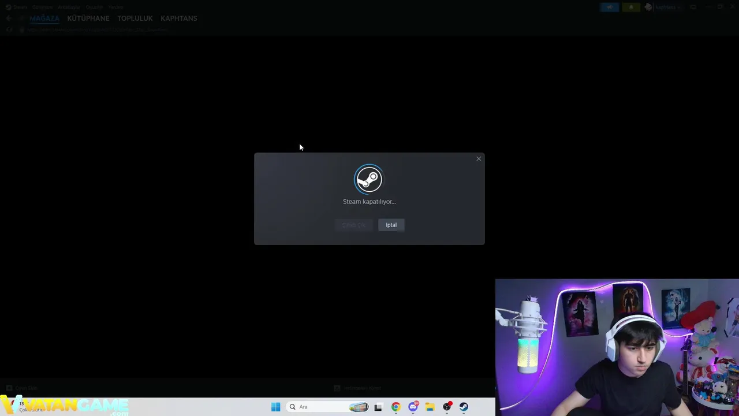
Task: Switch to the KÜTÜPHANE tab
Action: (88, 18)
